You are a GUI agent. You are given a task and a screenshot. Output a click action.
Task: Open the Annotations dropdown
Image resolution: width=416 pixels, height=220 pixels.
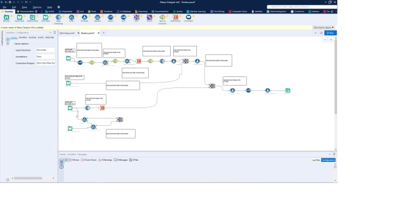45,56
